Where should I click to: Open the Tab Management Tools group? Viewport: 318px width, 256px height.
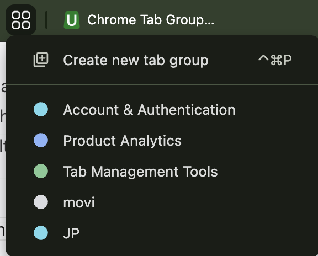pyautogui.click(x=162, y=172)
